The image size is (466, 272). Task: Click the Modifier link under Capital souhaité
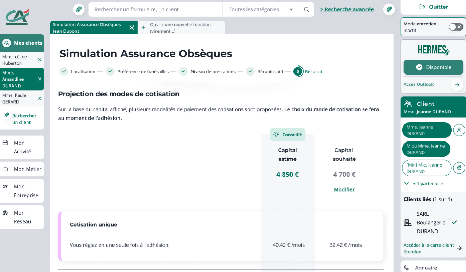[344, 189]
